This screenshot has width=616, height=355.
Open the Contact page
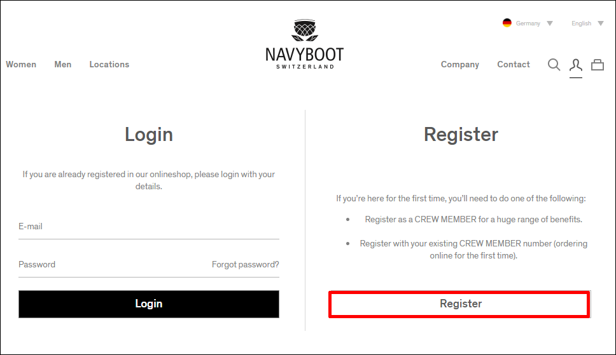coord(514,64)
